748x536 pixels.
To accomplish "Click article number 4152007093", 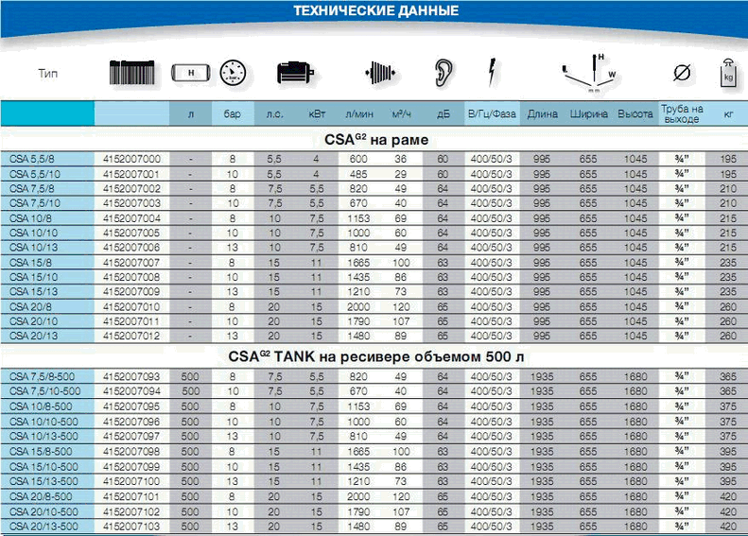I will (x=131, y=377).
